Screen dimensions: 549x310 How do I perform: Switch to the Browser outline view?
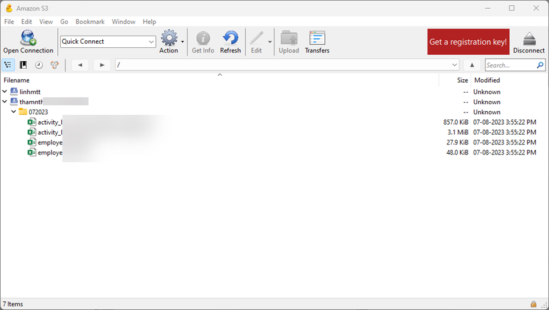pyautogui.click(x=8, y=65)
